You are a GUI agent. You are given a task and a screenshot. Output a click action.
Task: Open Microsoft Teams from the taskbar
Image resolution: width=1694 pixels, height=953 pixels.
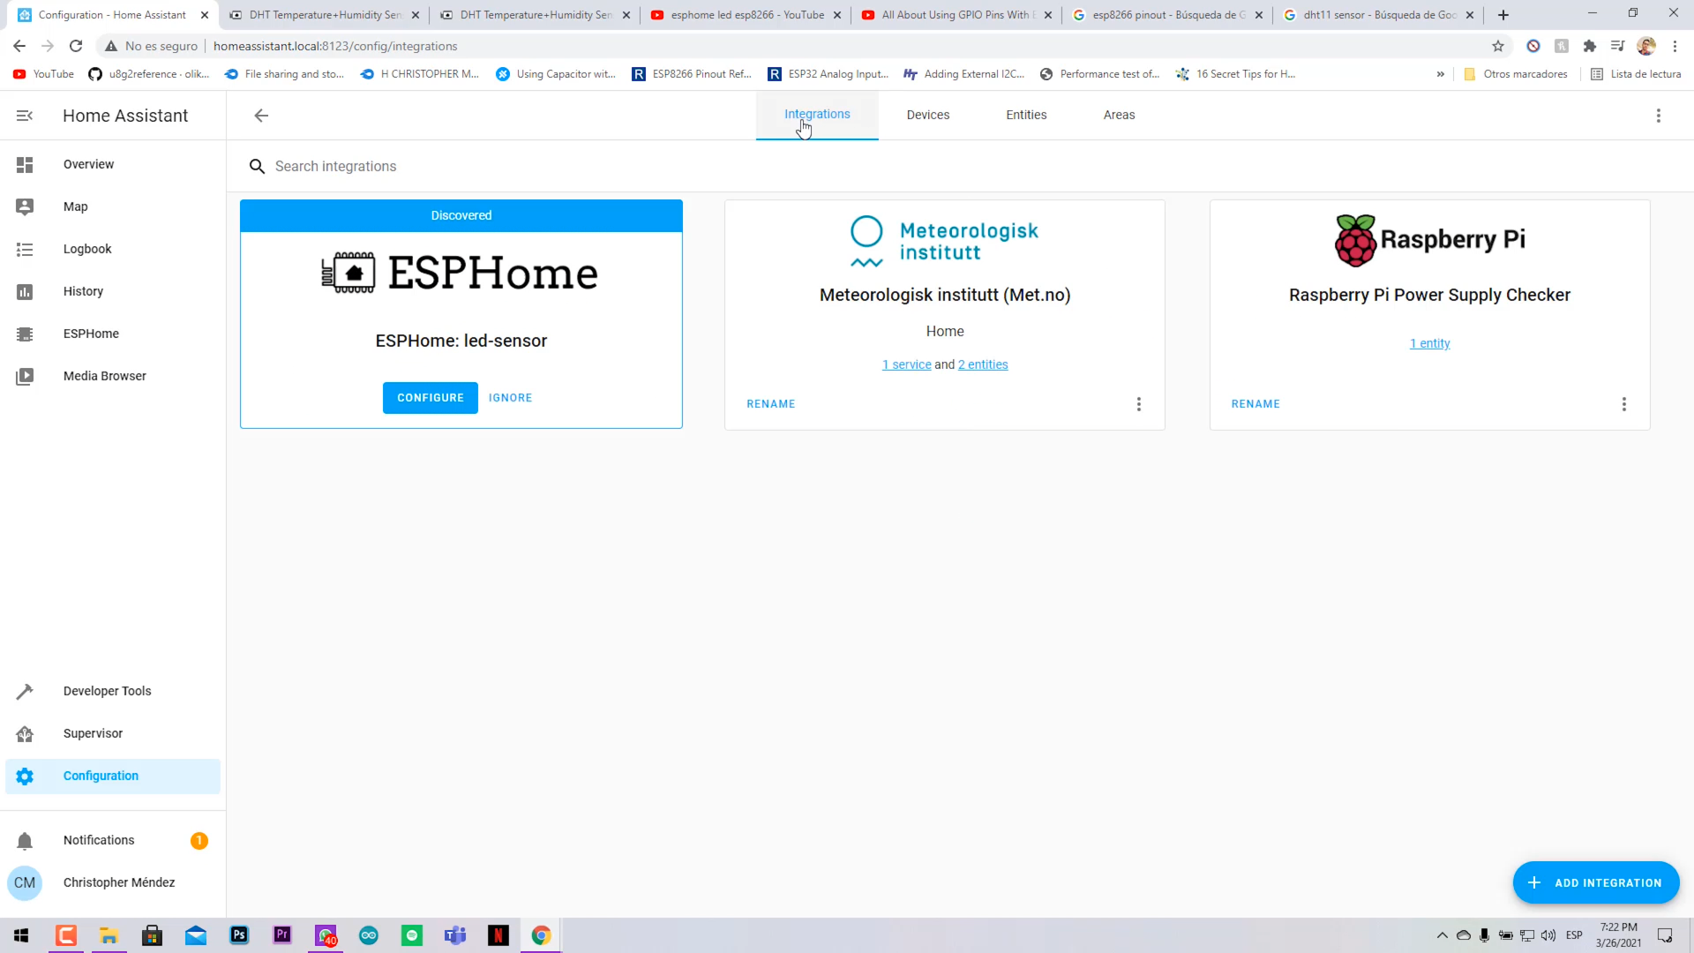455,935
